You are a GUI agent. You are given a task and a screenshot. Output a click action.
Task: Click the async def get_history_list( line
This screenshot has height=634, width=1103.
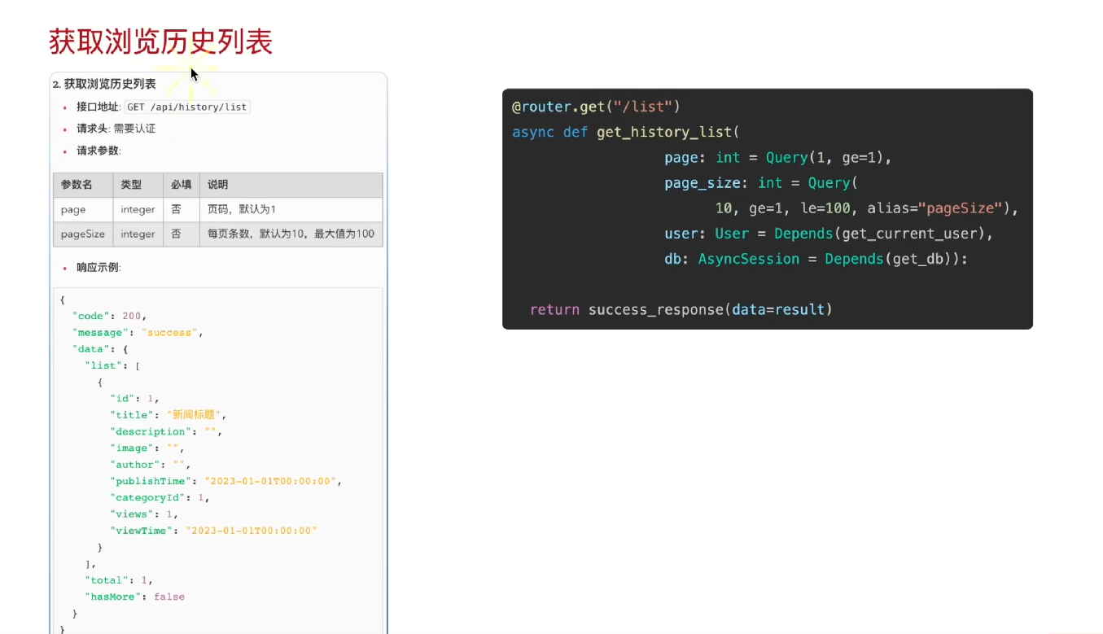pyautogui.click(x=625, y=132)
